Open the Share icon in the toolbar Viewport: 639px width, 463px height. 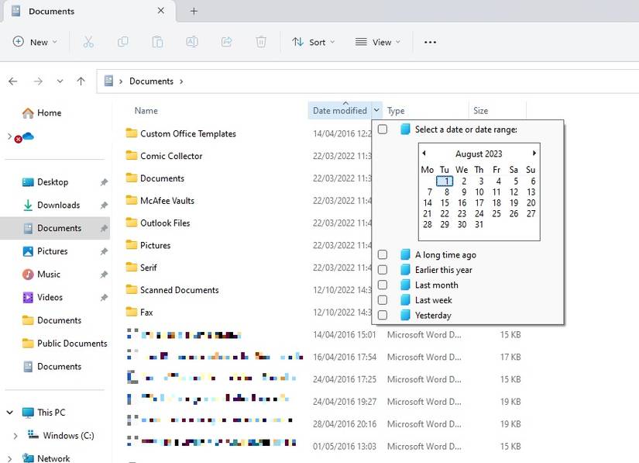point(226,42)
